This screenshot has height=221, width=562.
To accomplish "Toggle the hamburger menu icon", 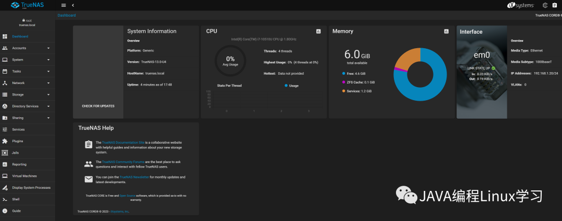I will (63, 5).
